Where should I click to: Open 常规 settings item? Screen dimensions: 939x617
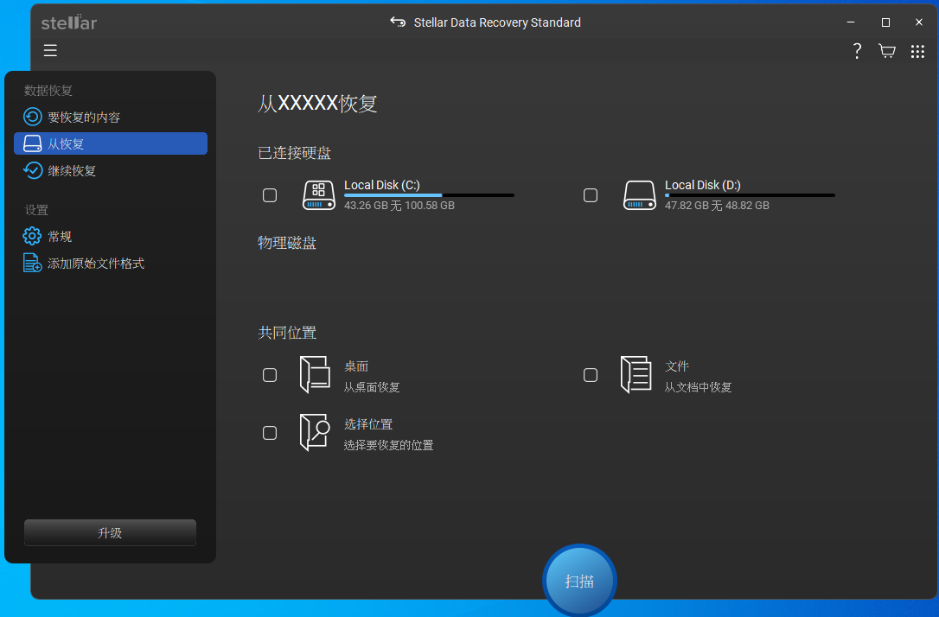pos(111,237)
